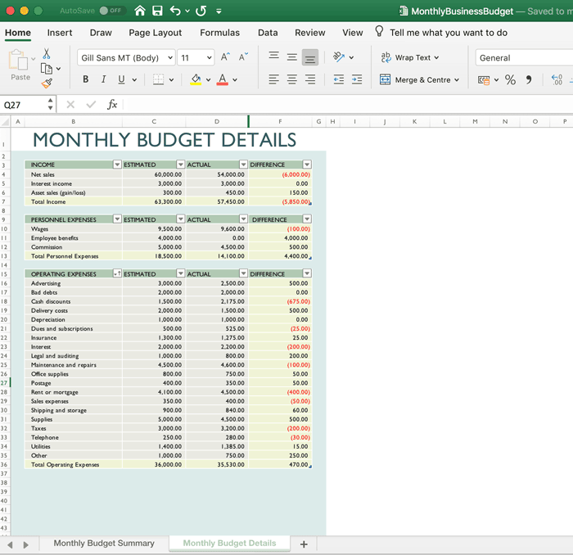Click the Borders icon

158,79
